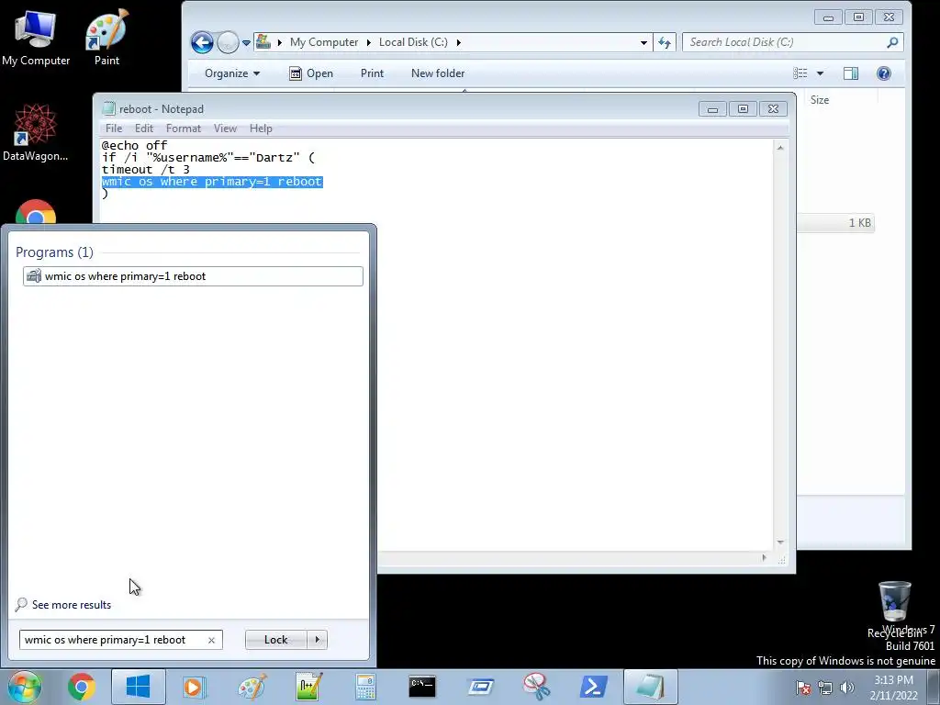The height and width of the screenshot is (705, 940).
Task: Expand Explorer address bar history dropdown
Action: click(x=643, y=42)
